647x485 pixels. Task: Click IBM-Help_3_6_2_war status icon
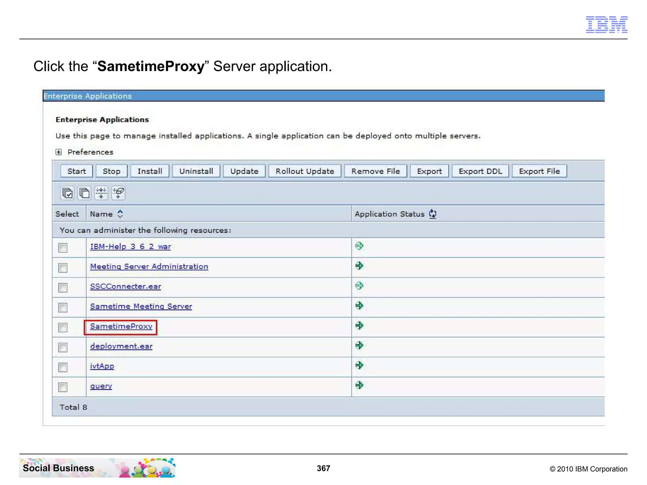click(x=359, y=246)
